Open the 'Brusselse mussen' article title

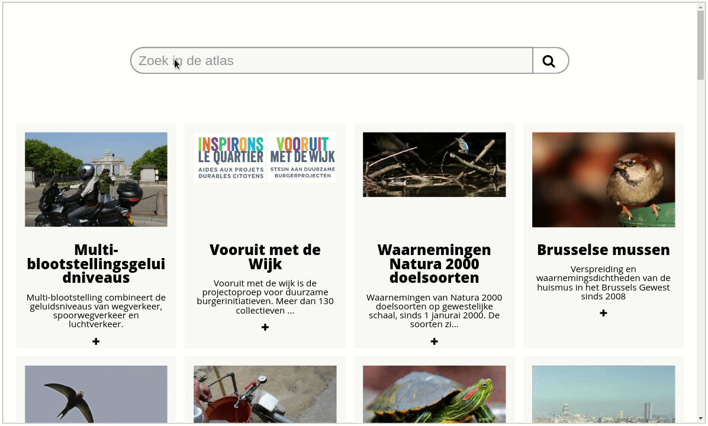[x=603, y=250]
